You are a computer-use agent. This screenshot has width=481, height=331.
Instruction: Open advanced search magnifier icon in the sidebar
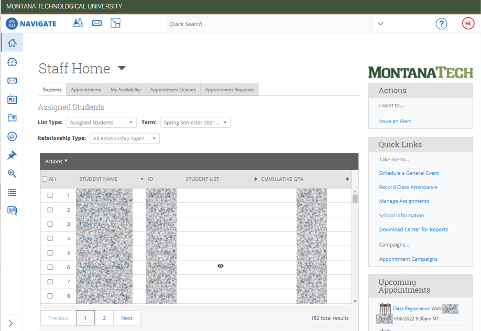12,174
